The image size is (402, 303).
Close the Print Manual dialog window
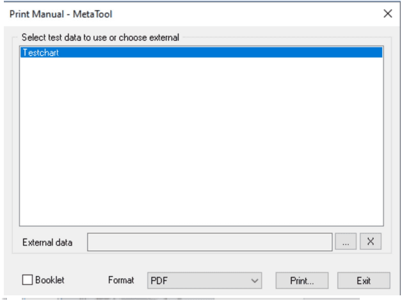387,13
